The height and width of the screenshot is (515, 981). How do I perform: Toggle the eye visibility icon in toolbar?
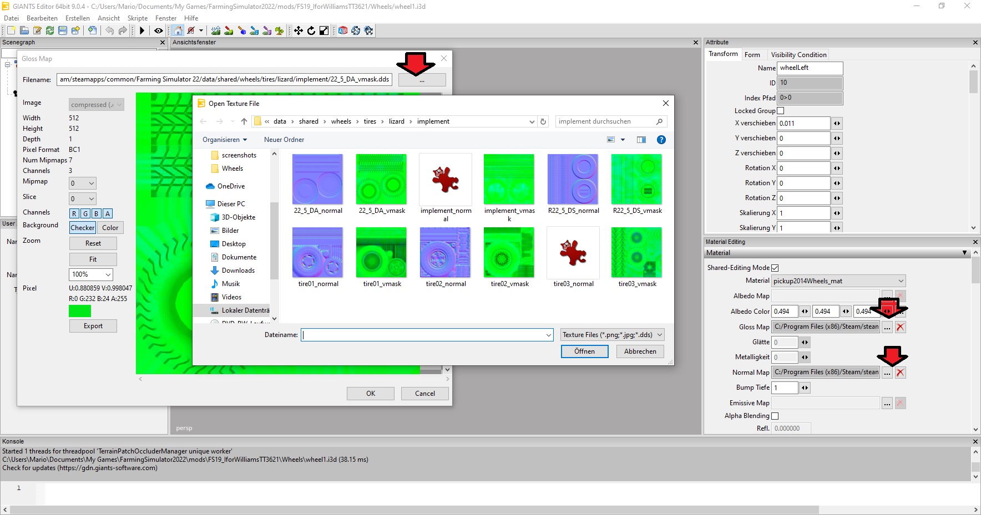(x=159, y=30)
